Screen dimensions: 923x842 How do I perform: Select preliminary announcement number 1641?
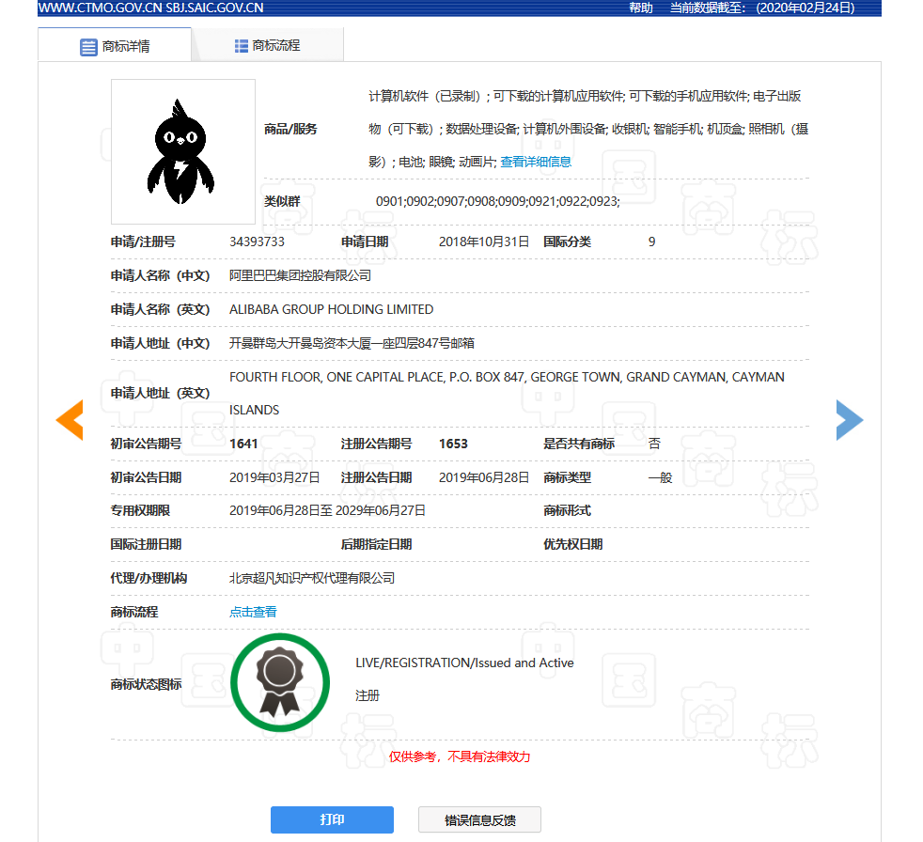(243, 444)
